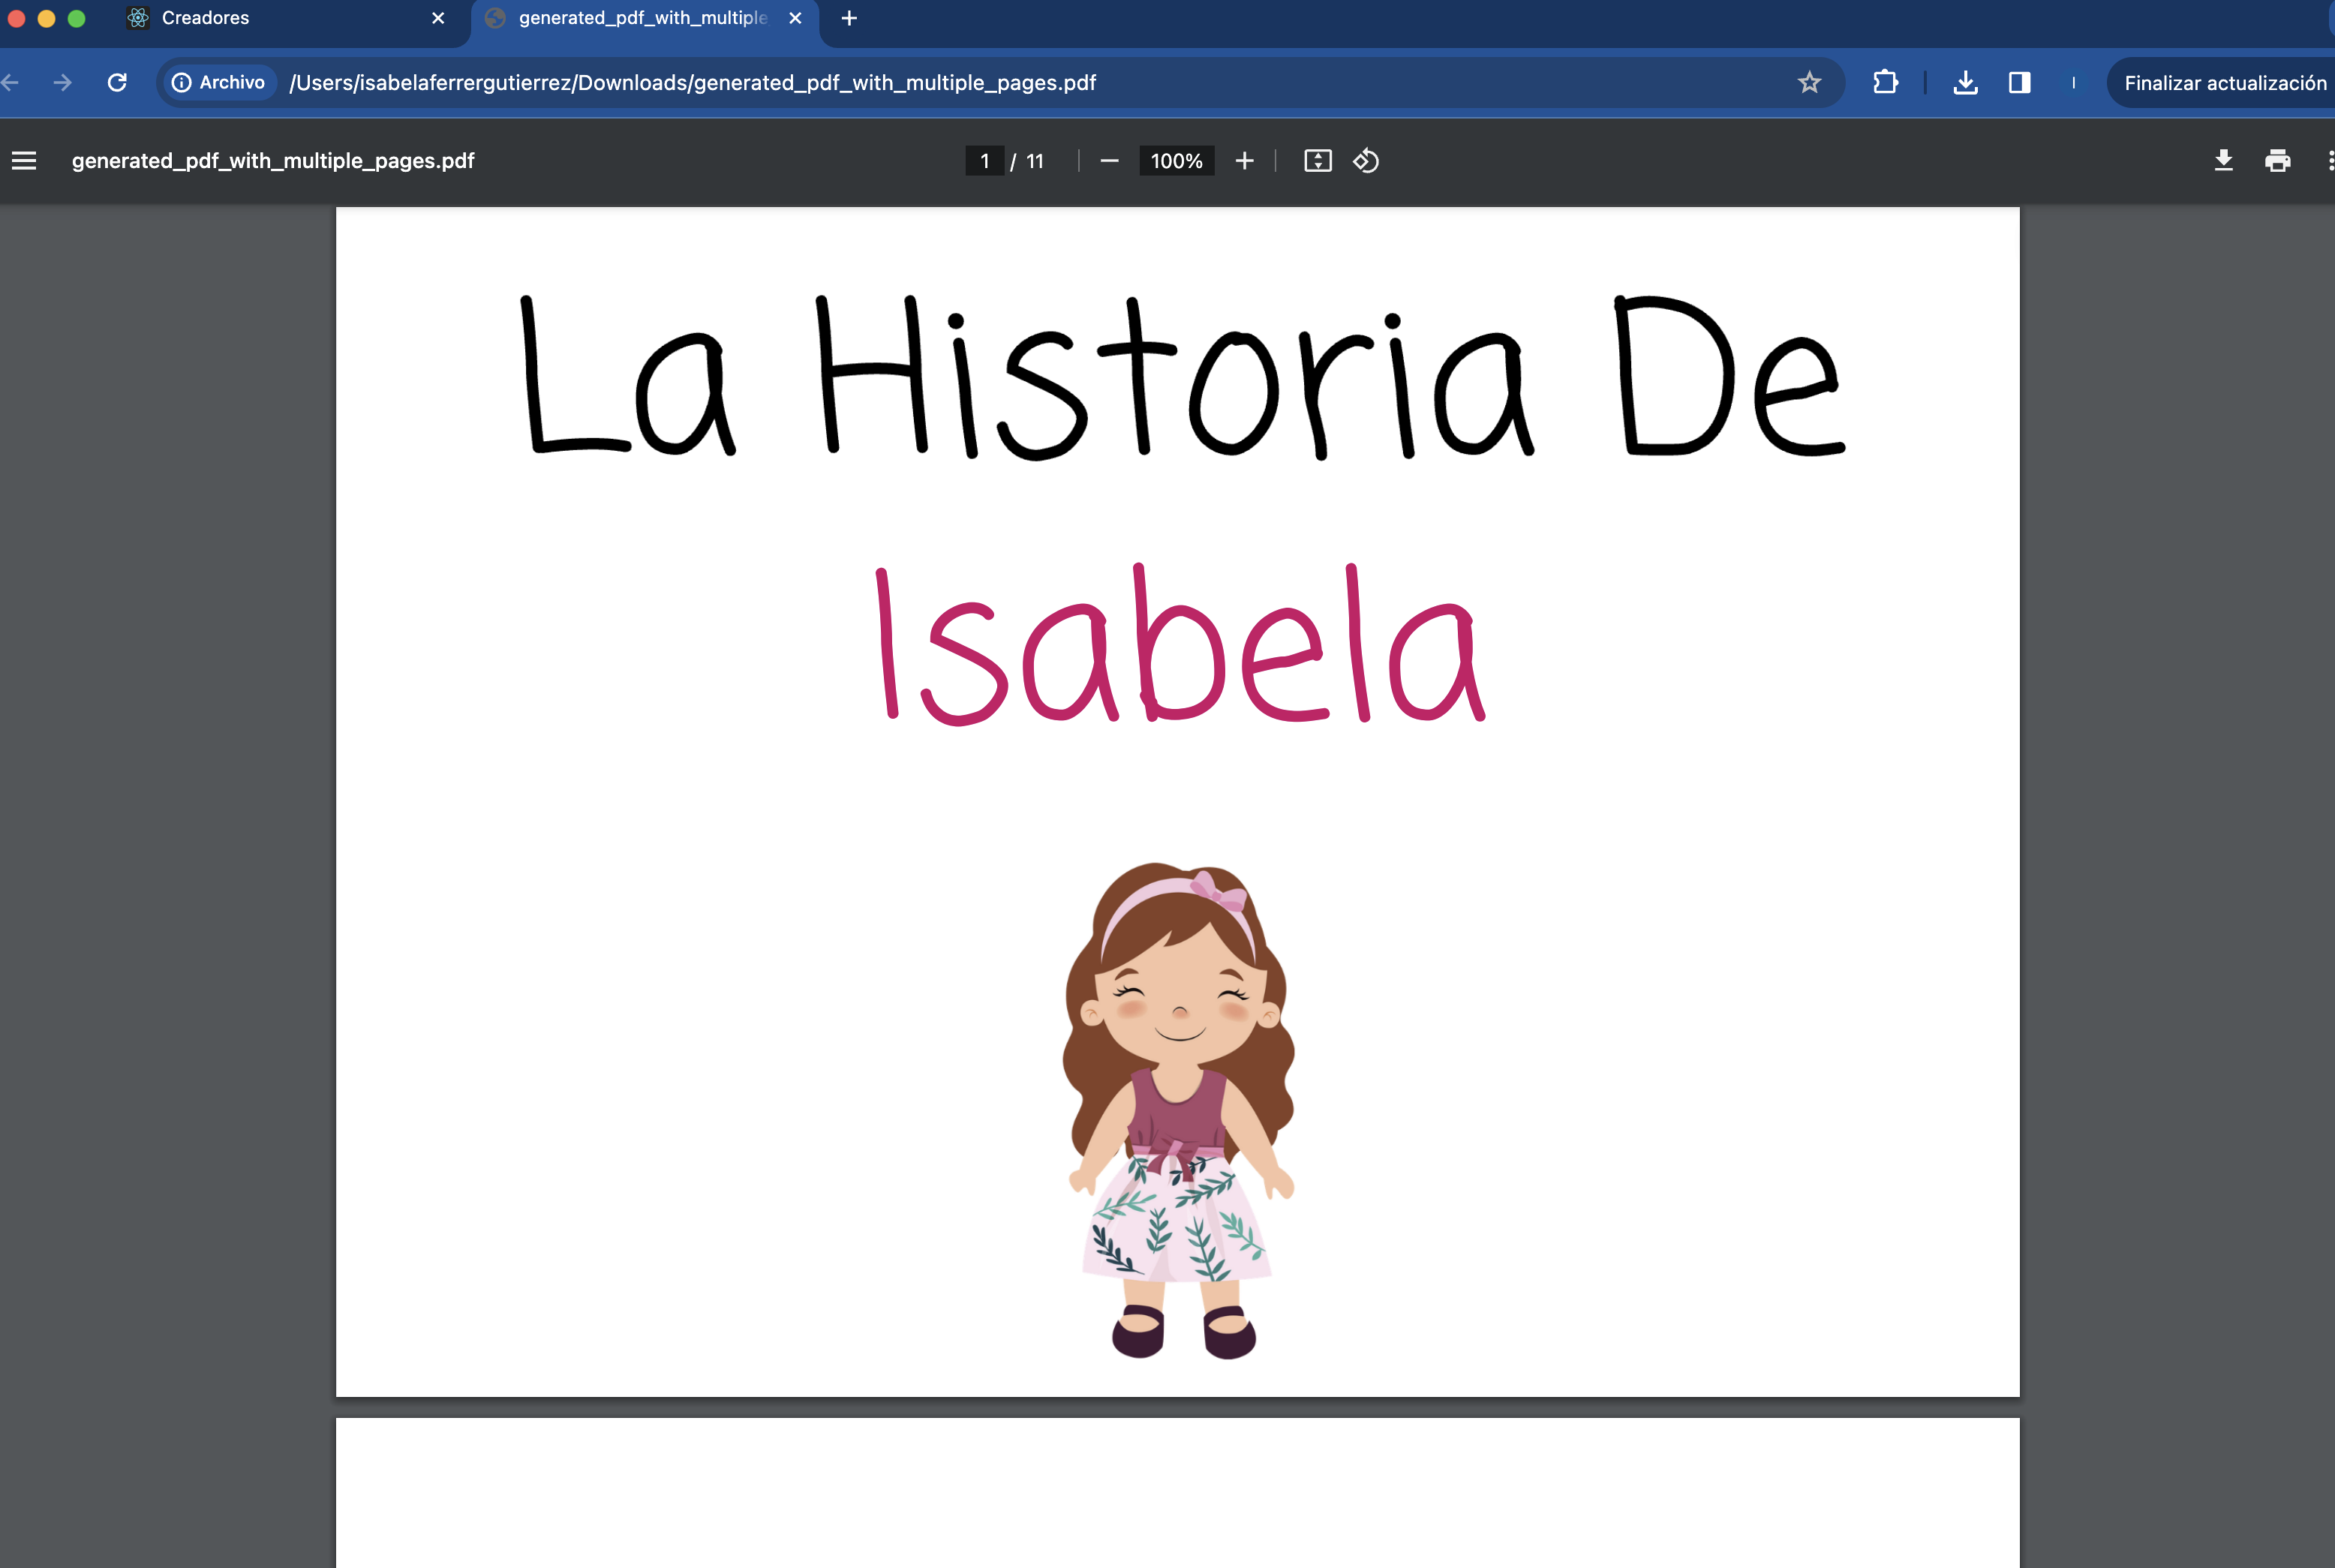Click the Archivo site info chip
2335x1568 pixels.
pos(218,82)
